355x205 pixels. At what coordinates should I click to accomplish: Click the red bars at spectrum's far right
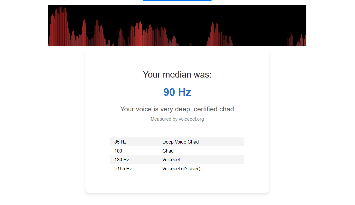coord(296,41)
